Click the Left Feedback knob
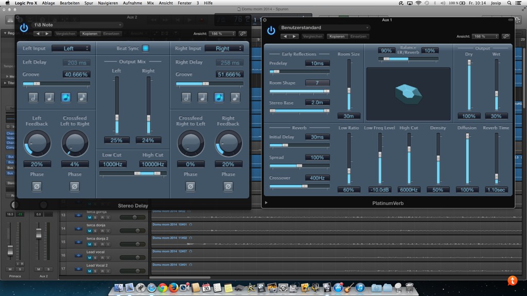Screen dimensions: 527x296 tap(37, 143)
